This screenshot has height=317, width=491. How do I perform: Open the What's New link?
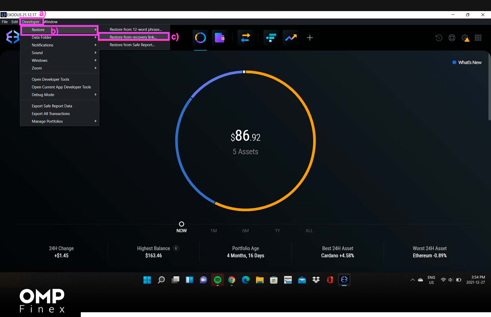467,62
